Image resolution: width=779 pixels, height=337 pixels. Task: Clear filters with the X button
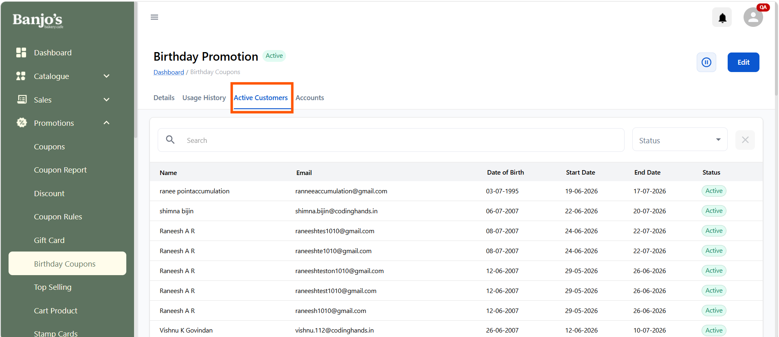tap(745, 140)
